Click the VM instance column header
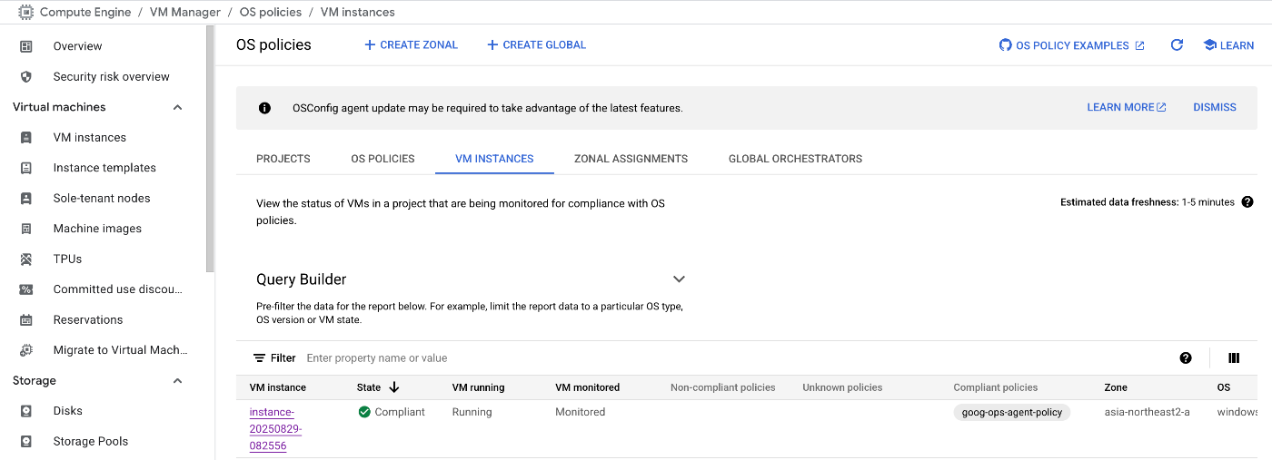The image size is (1272, 460). pyautogui.click(x=278, y=387)
